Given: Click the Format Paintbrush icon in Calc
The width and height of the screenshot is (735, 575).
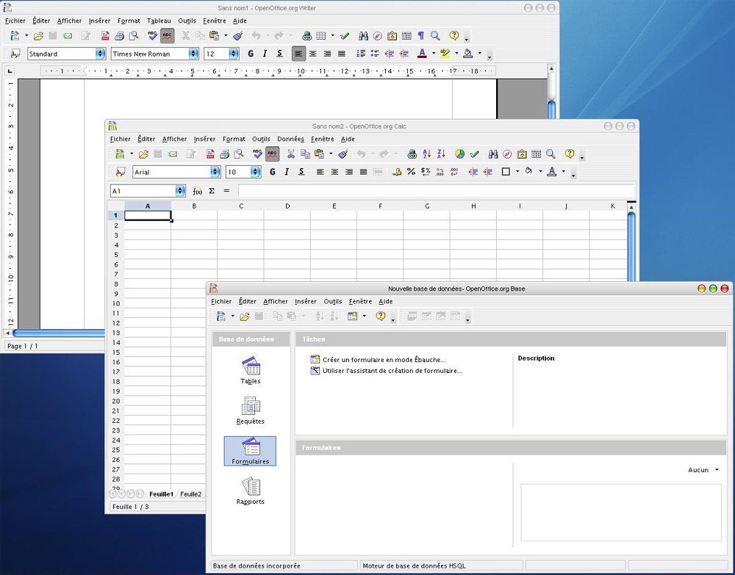Looking at the screenshot, I should tap(343, 154).
